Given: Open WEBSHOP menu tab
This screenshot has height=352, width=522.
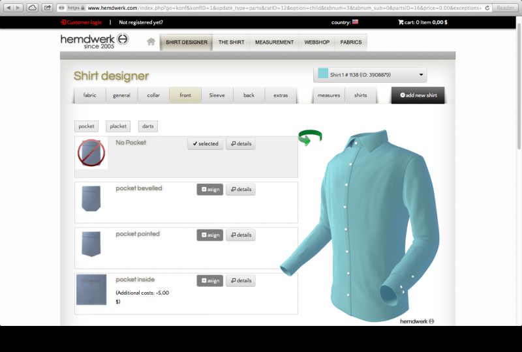Looking at the screenshot, I should [317, 42].
